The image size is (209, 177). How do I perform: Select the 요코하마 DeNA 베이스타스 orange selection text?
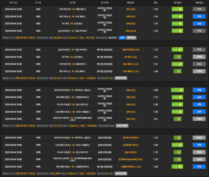pos(131,159)
